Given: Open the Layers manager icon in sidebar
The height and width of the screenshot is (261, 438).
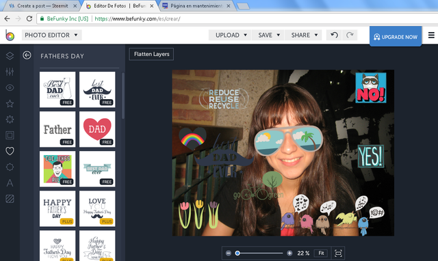Looking at the screenshot, I should click(10, 56).
